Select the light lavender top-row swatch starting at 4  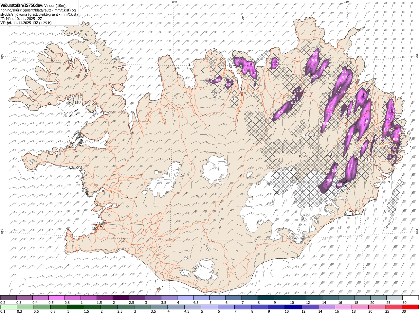click(x=185, y=298)
